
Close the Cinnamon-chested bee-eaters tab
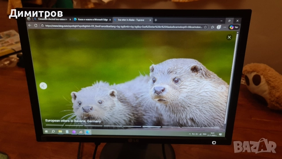coord(70,19)
